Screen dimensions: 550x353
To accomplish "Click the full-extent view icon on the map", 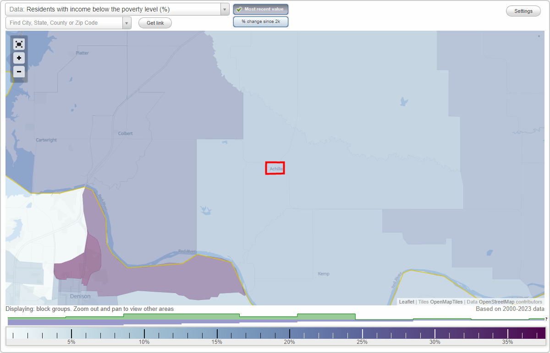I will (19, 44).
